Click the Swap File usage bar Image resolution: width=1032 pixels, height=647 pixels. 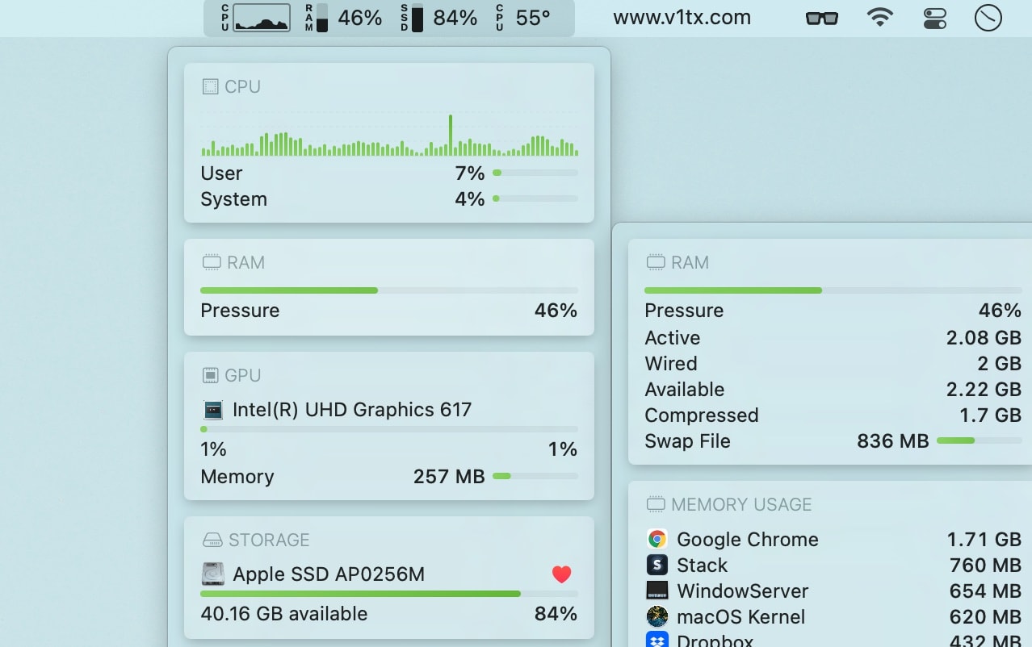979,440
